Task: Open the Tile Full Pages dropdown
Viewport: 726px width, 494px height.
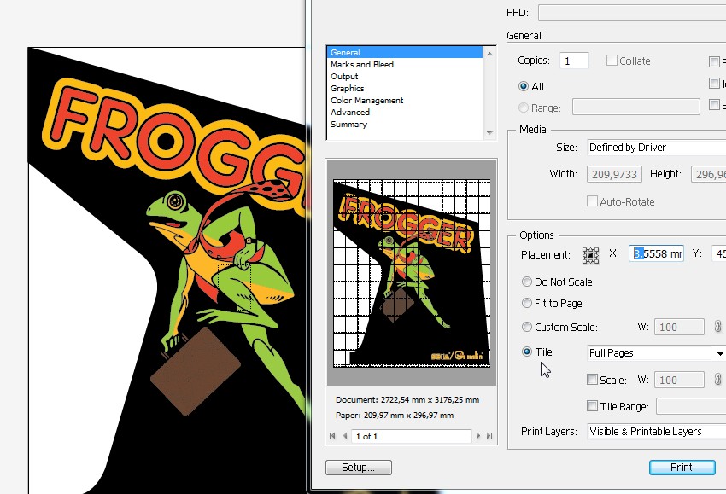Action: click(x=656, y=353)
